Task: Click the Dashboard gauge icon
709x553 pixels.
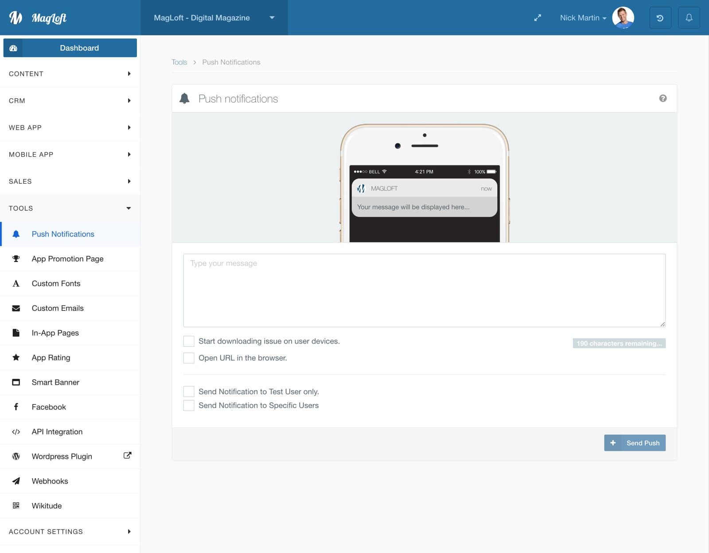Action: tap(13, 48)
